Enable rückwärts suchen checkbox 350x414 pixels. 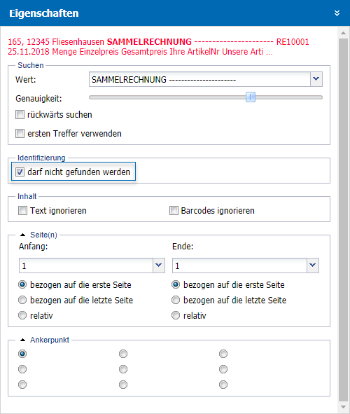[20, 115]
